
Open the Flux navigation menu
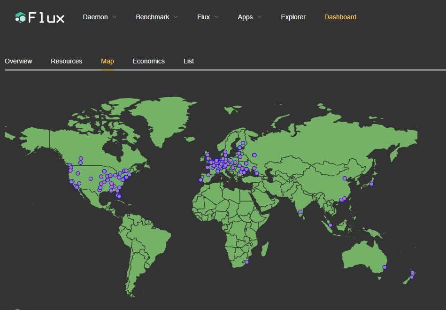point(203,17)
